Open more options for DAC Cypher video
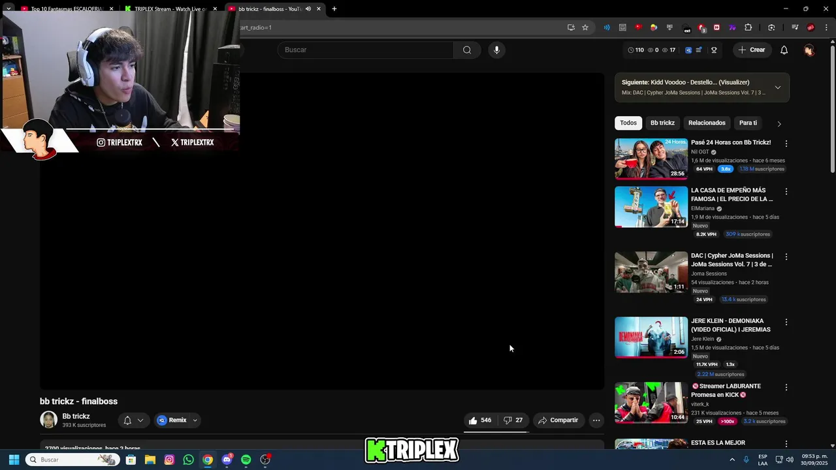The width and height of the screenshot is (836, 470). pos(786,257)
